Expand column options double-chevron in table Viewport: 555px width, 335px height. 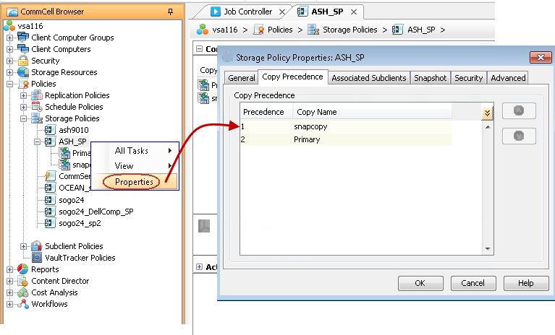[x=487, y=113]
